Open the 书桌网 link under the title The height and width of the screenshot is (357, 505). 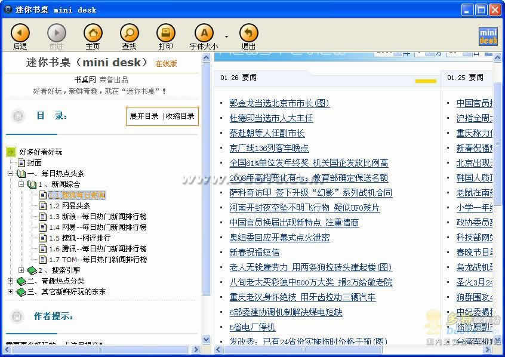pyautogui.click(x=85, y=80)
